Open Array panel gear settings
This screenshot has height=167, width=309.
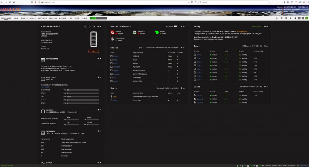click(x=265, y=46)
